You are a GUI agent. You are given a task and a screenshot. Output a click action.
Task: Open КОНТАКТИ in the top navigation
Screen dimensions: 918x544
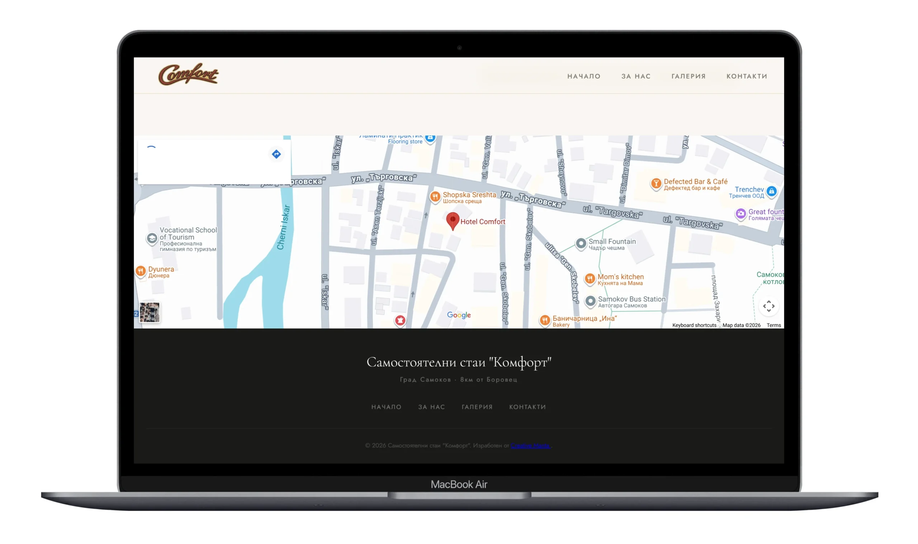click(x=747, y=76)
